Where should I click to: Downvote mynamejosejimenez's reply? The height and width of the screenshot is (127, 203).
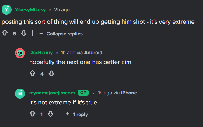tap(51, 114)
